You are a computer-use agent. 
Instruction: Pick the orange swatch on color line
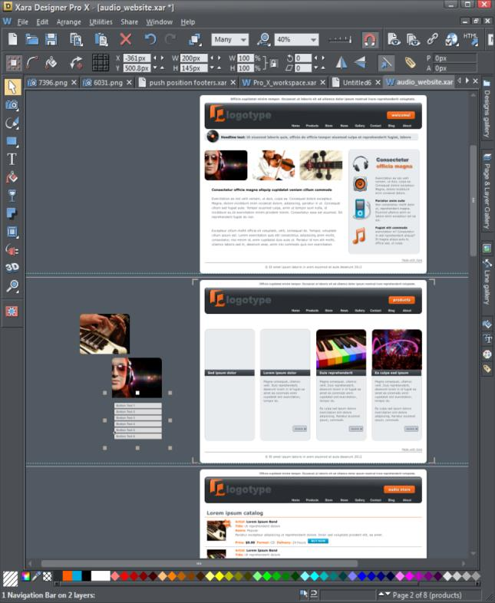pos(68,575)
